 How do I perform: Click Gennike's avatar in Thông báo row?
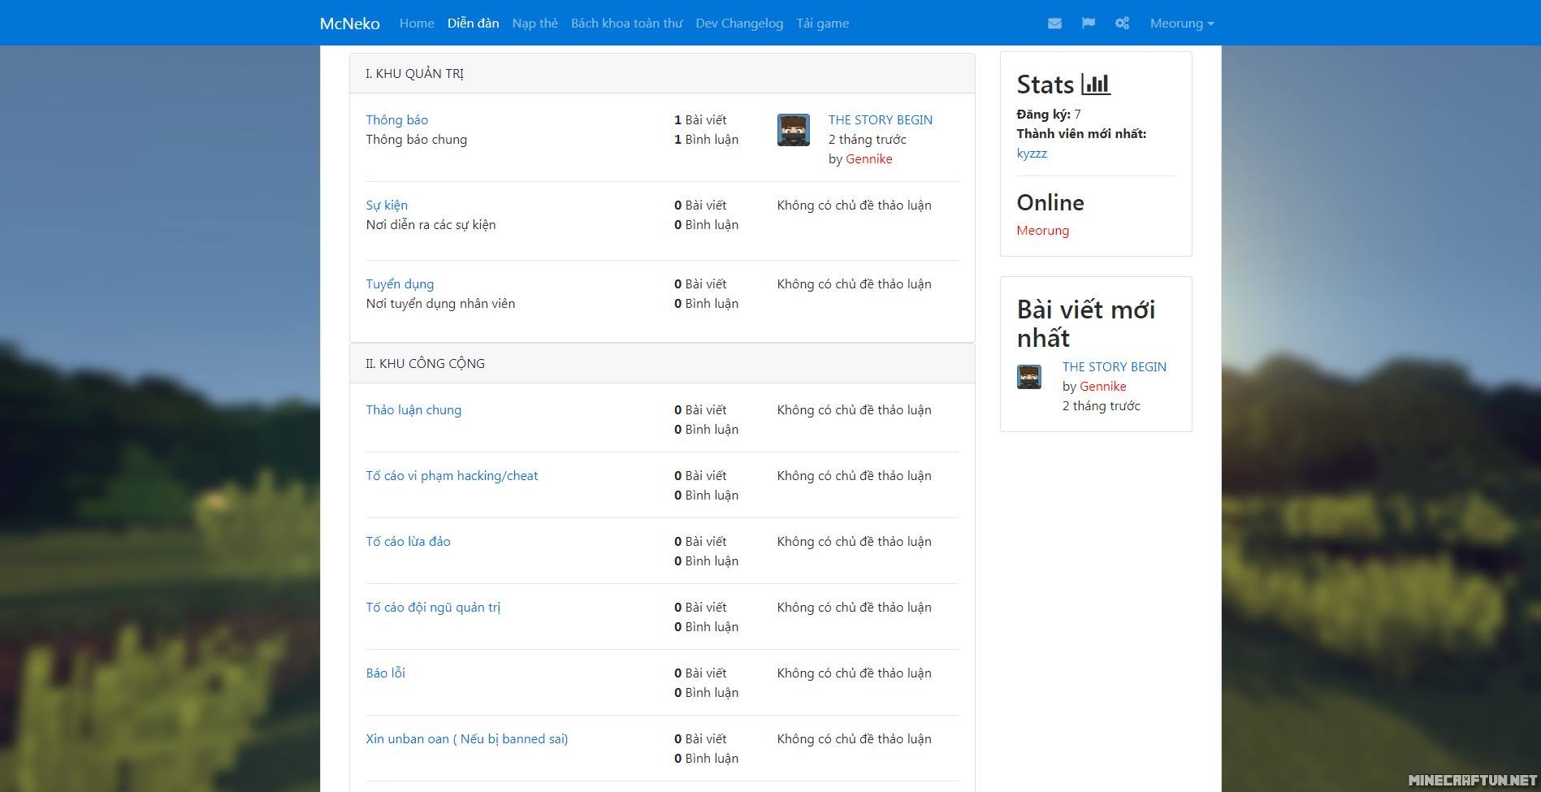tap(793, 130)
